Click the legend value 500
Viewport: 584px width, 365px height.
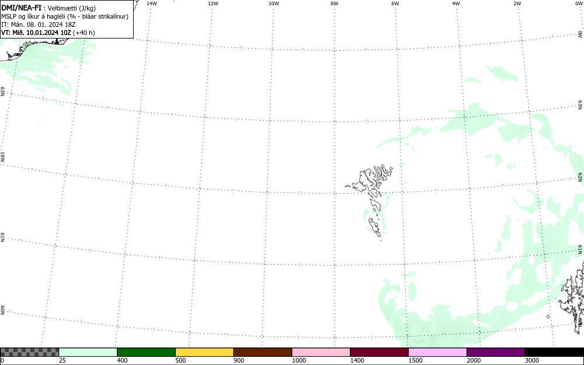point(180,360)
